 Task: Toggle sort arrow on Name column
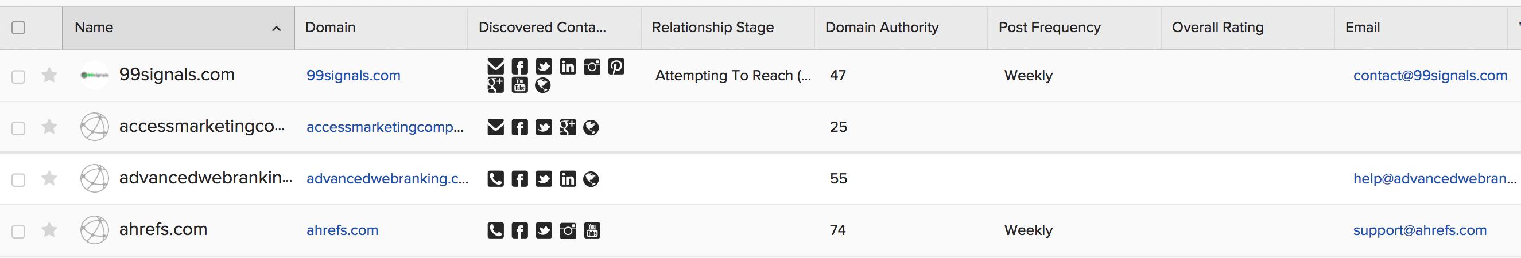point(276,28)
